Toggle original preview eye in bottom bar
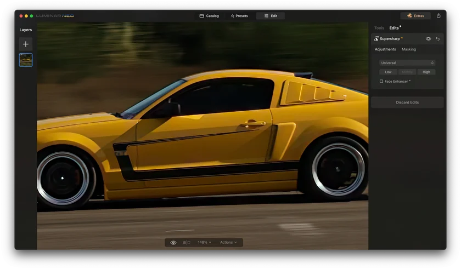 [173, 243]
